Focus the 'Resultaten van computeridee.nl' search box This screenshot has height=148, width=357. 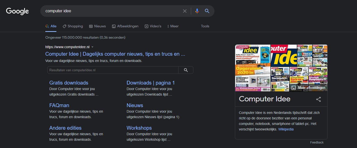[x=113, y=70]
